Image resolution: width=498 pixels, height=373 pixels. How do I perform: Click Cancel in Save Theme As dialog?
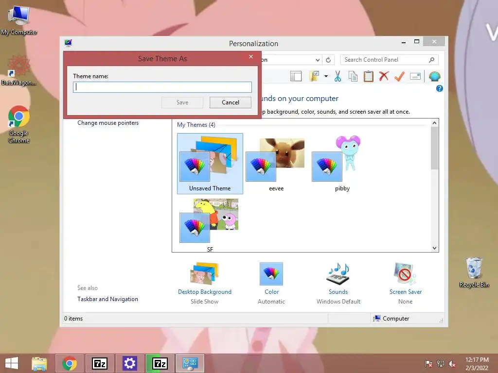click(230, 102)
